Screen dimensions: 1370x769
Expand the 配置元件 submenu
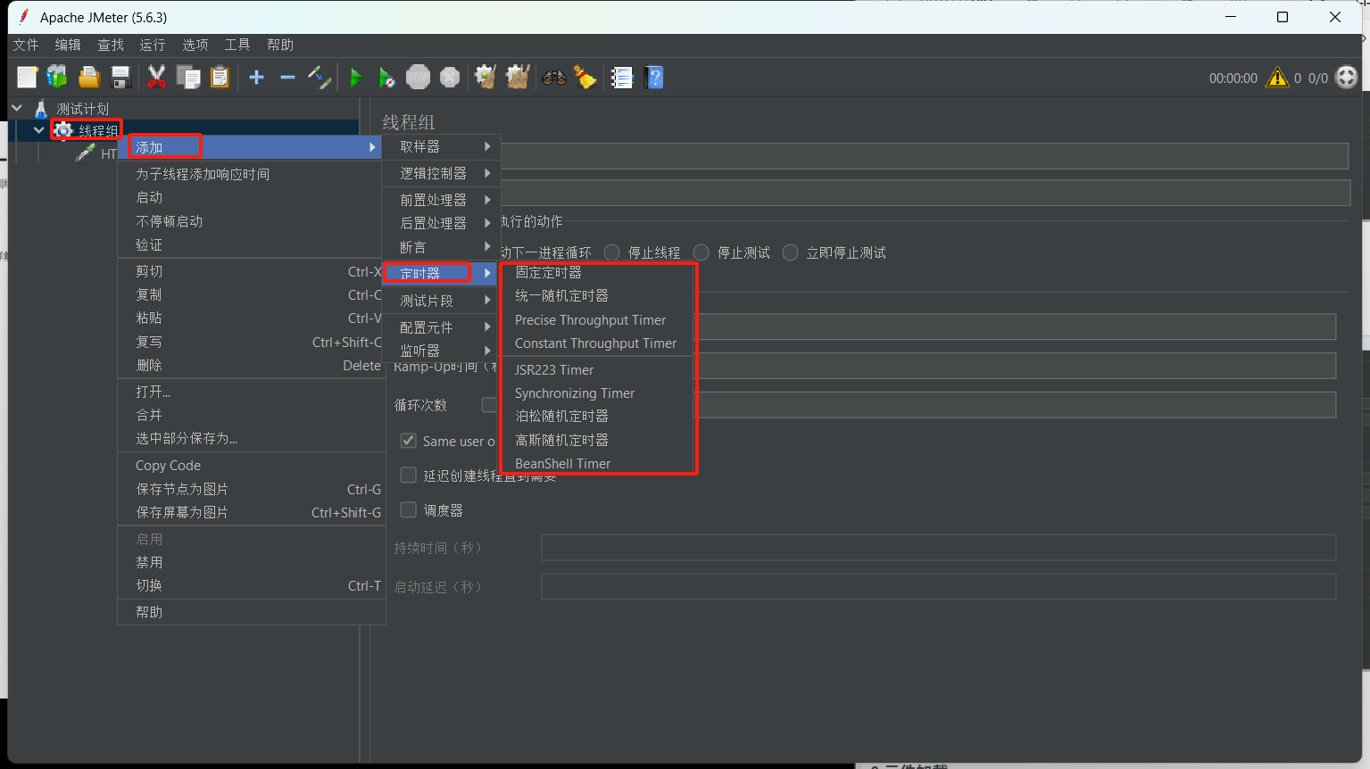click(441, 327)
